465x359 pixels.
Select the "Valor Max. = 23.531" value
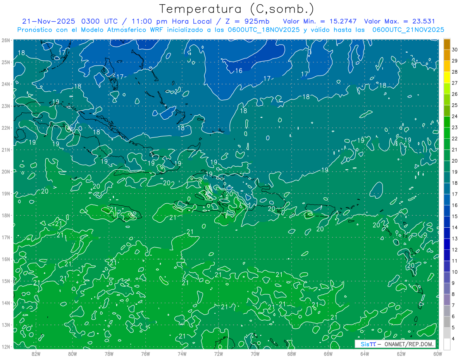400,21
